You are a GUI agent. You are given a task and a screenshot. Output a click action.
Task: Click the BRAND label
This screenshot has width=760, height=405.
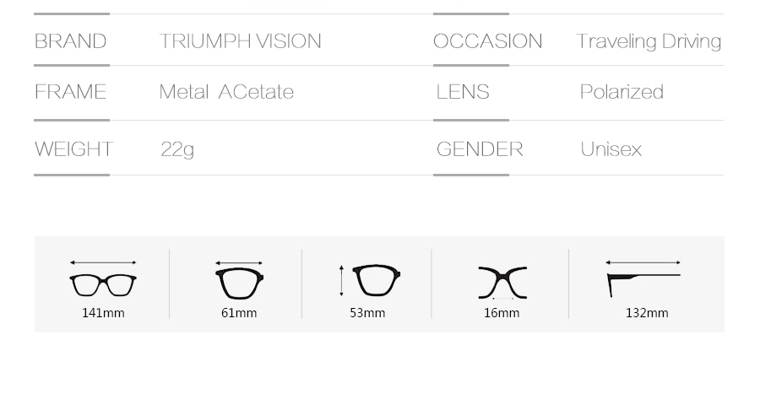(x=70, y=41)
